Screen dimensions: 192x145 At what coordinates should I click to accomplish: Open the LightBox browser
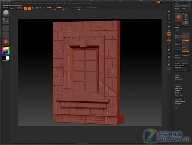click(13, 8)
